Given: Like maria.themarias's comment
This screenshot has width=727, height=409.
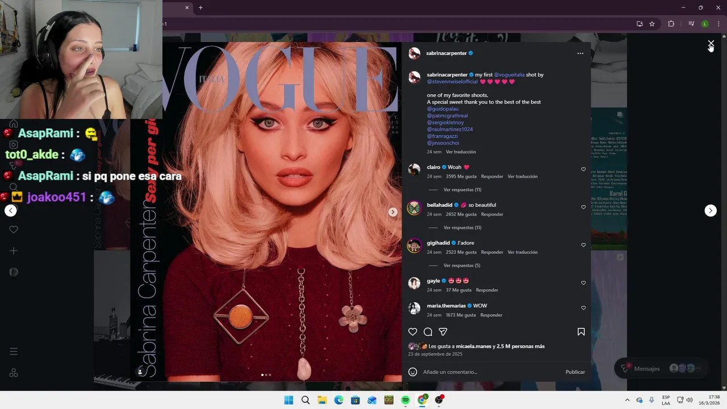Looking at the screenshot, I should pos(583,308).
